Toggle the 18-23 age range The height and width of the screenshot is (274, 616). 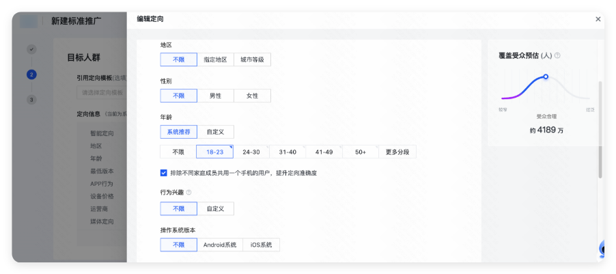tap(215, 152)
